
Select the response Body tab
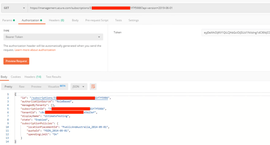(4, 77)
